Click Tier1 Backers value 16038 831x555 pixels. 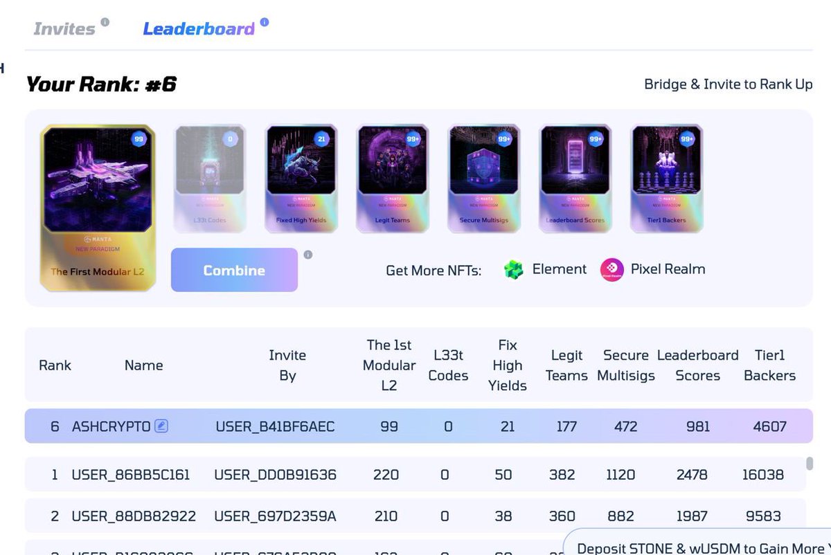pos(763,475)
